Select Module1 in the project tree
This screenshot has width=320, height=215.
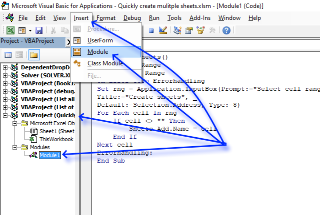click(x=50, y=155)
